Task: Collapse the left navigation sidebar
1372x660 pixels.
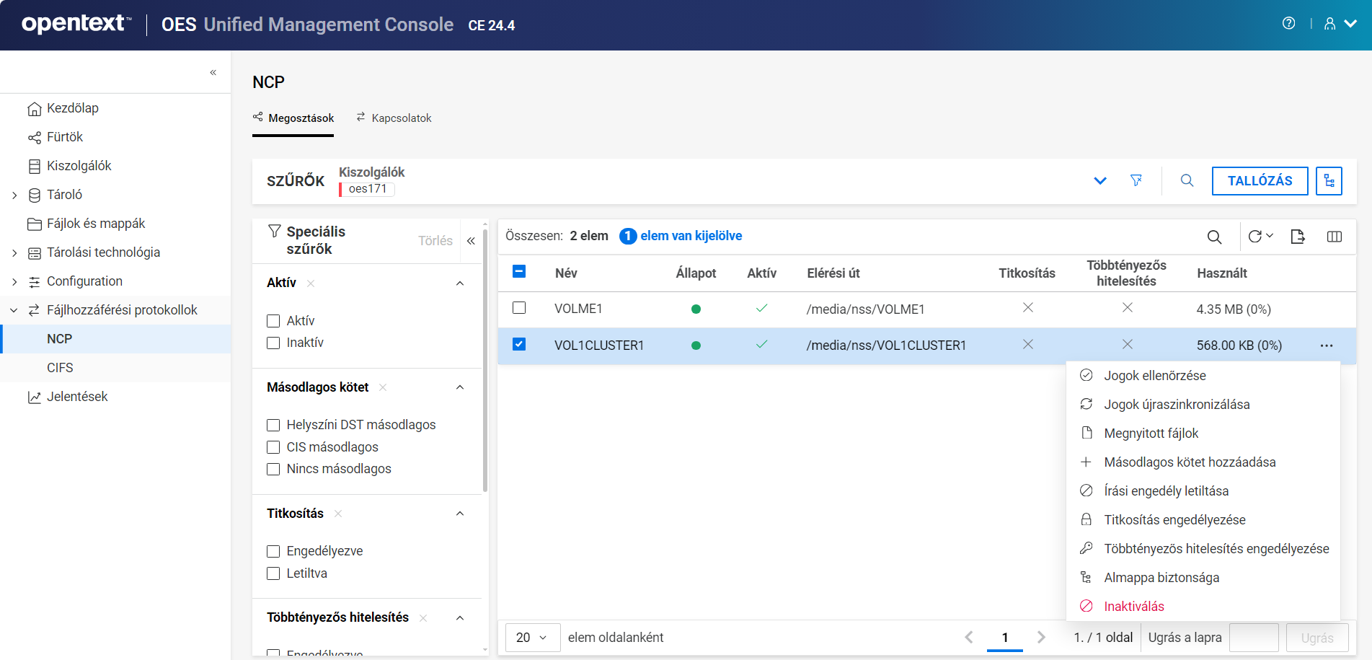Action: point(213,72)
